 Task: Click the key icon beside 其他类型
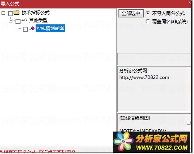[24, 20]
